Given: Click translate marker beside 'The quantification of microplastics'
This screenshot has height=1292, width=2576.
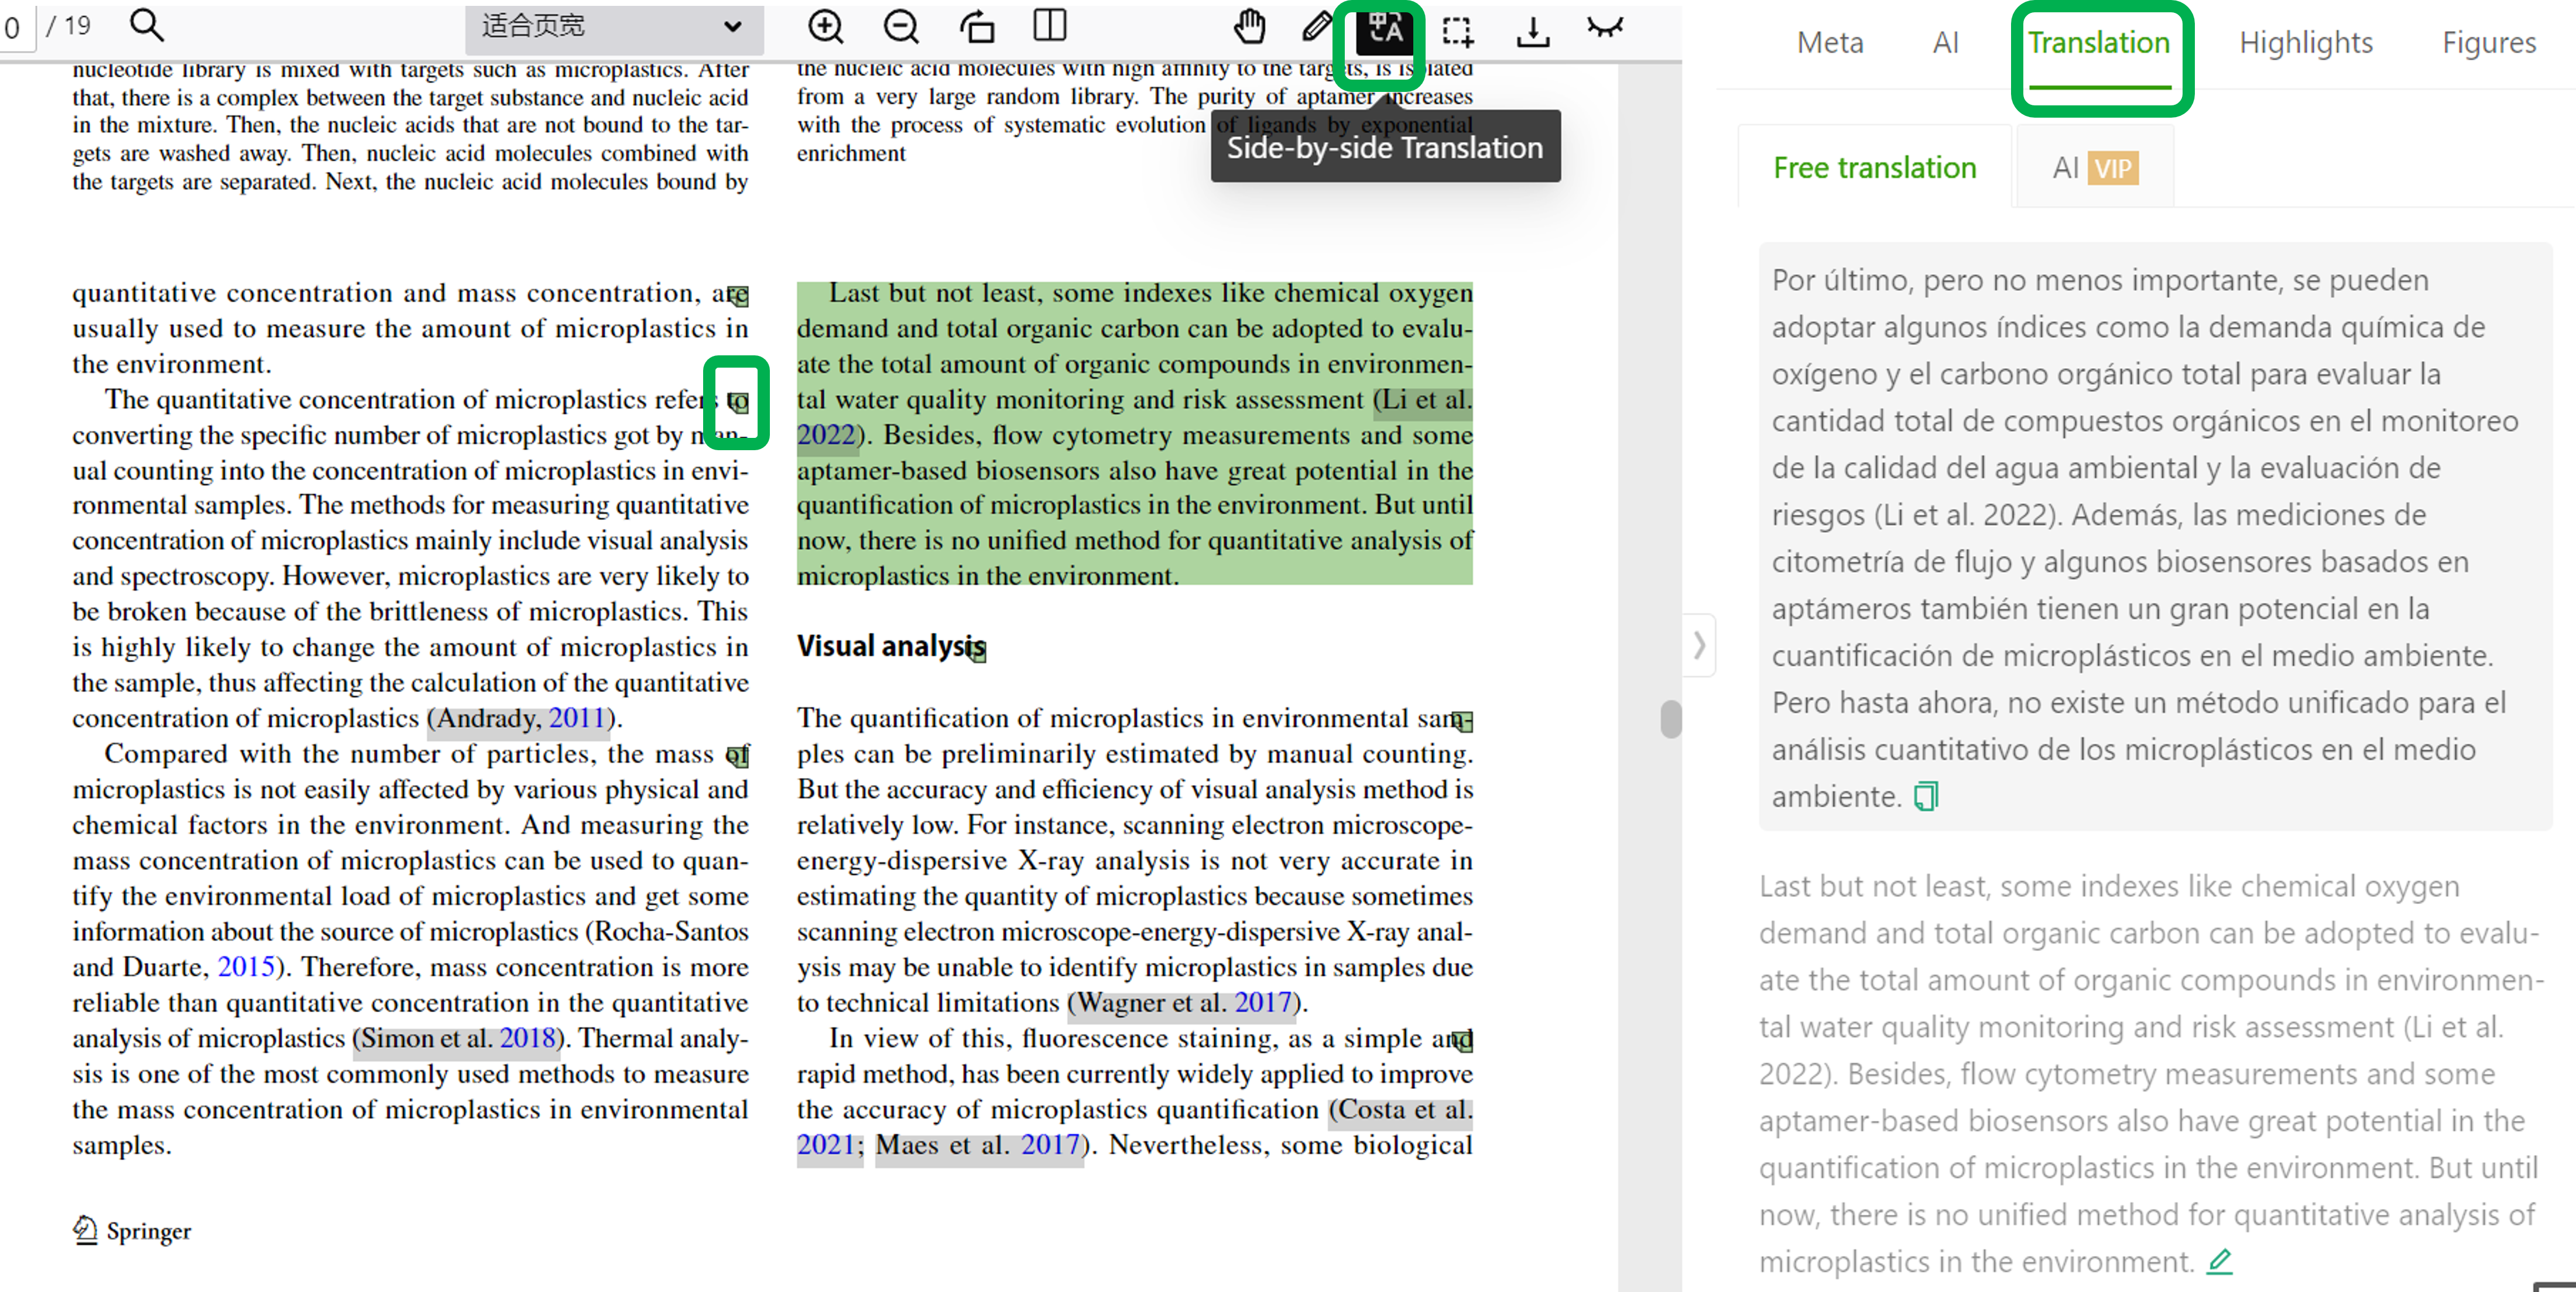Looking at the screenshot, I should click(x=1462, y=721).
